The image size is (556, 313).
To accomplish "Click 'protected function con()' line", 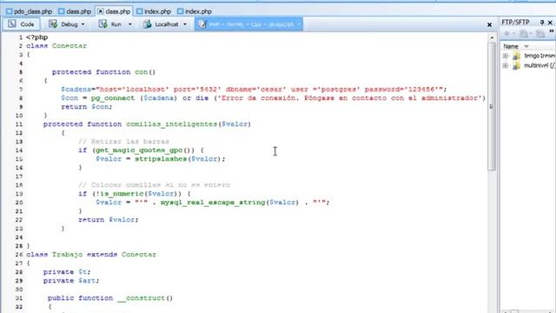I will tap(103, 72).
